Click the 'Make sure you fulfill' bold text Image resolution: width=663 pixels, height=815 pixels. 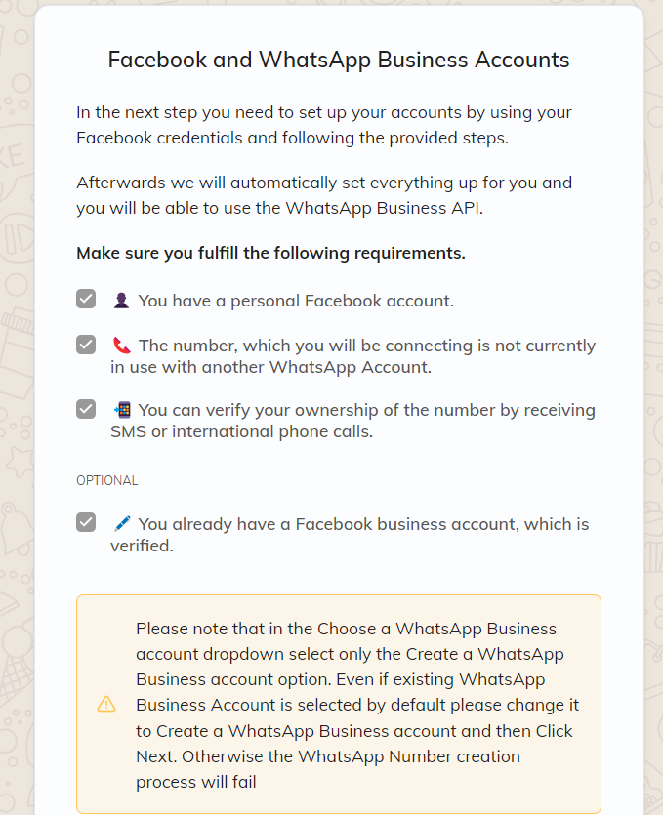coord(270,253)
